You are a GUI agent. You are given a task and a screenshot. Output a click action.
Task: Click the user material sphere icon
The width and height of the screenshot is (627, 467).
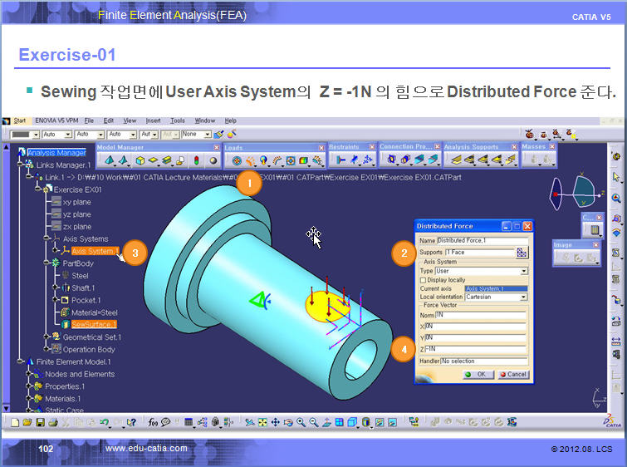click(213, 160)
